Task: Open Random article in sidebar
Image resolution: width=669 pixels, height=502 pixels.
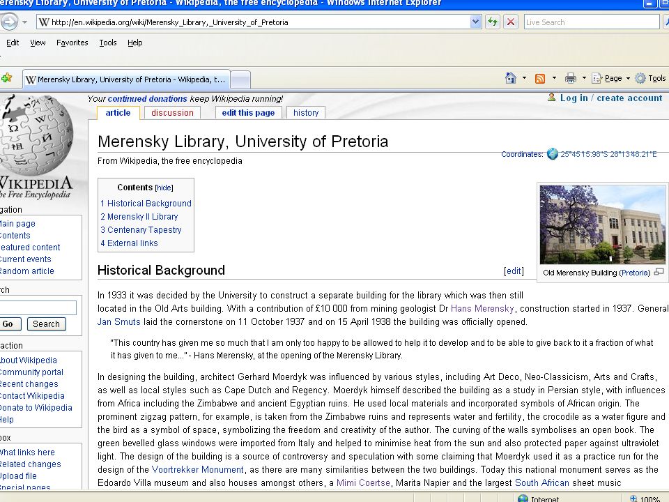Action: click(x=26, y=271)
